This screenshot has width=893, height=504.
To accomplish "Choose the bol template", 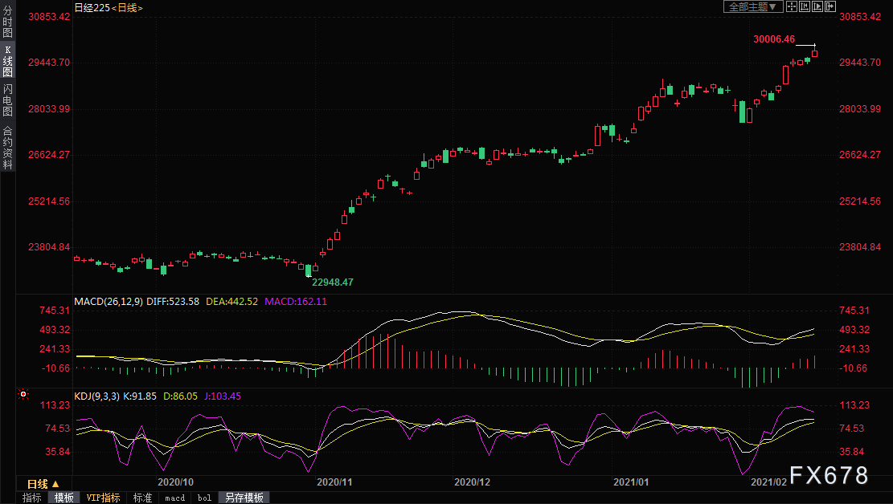I will (x=204, y=498).
